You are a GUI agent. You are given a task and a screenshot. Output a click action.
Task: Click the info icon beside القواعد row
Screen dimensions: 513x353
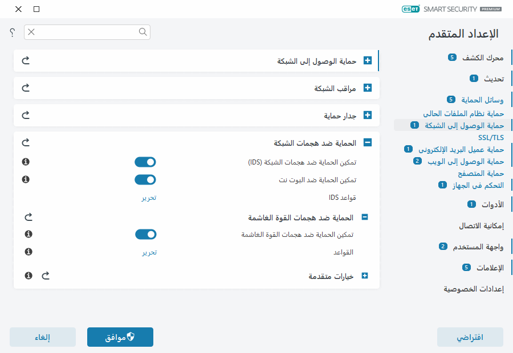(x=28, y=252)
